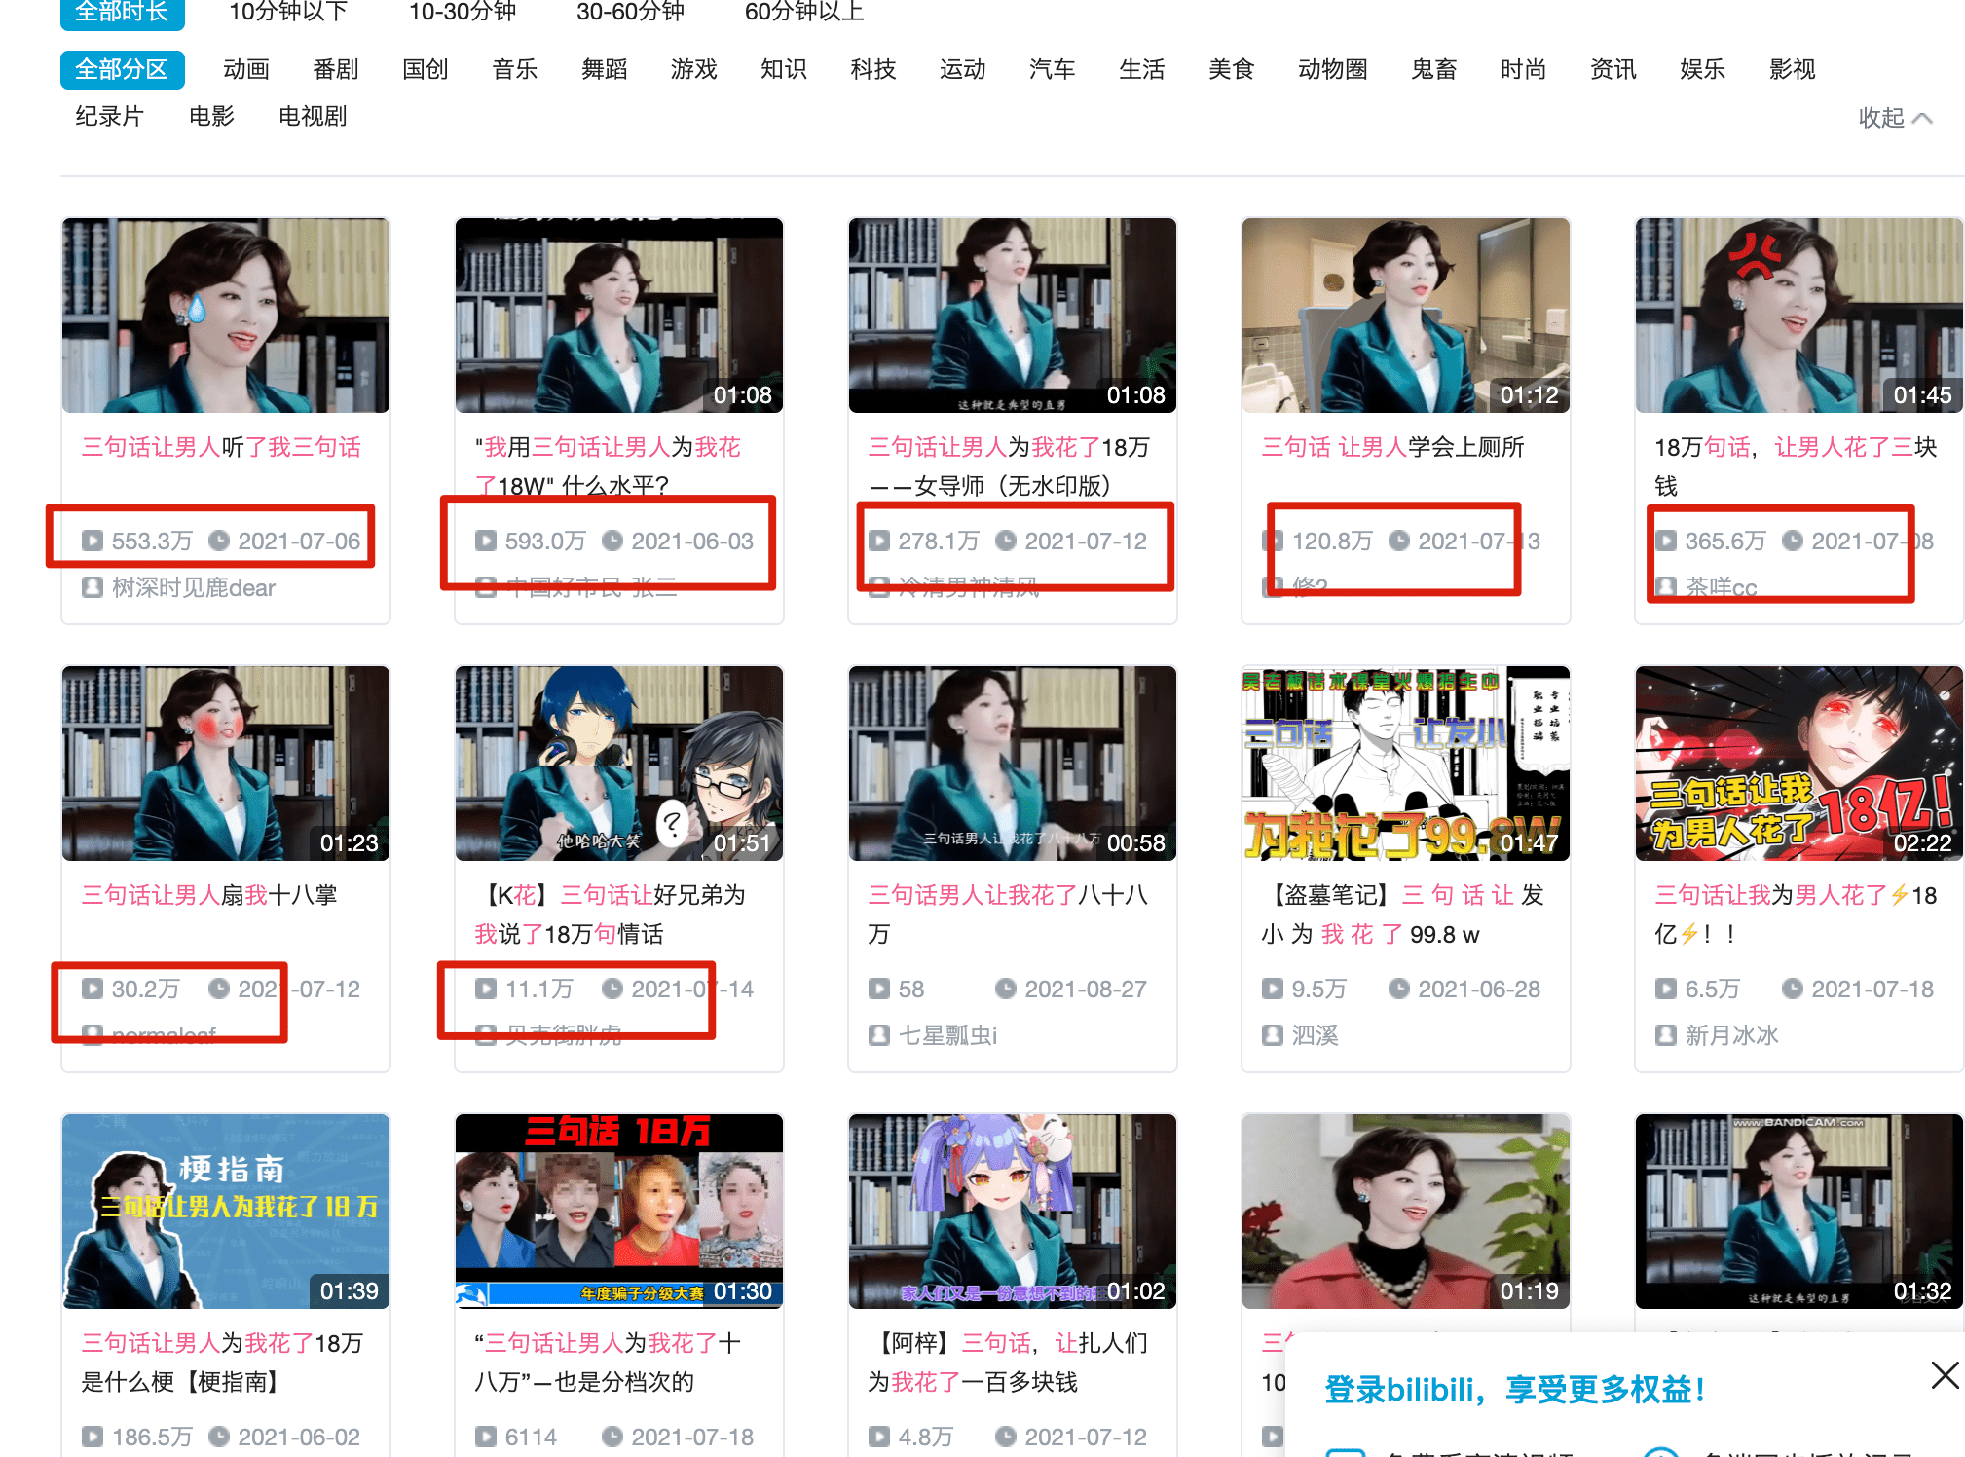Switch to the 鬼畜 category
Image resolution: width=1965 pixels, height=1457 pixels.
1433,69
